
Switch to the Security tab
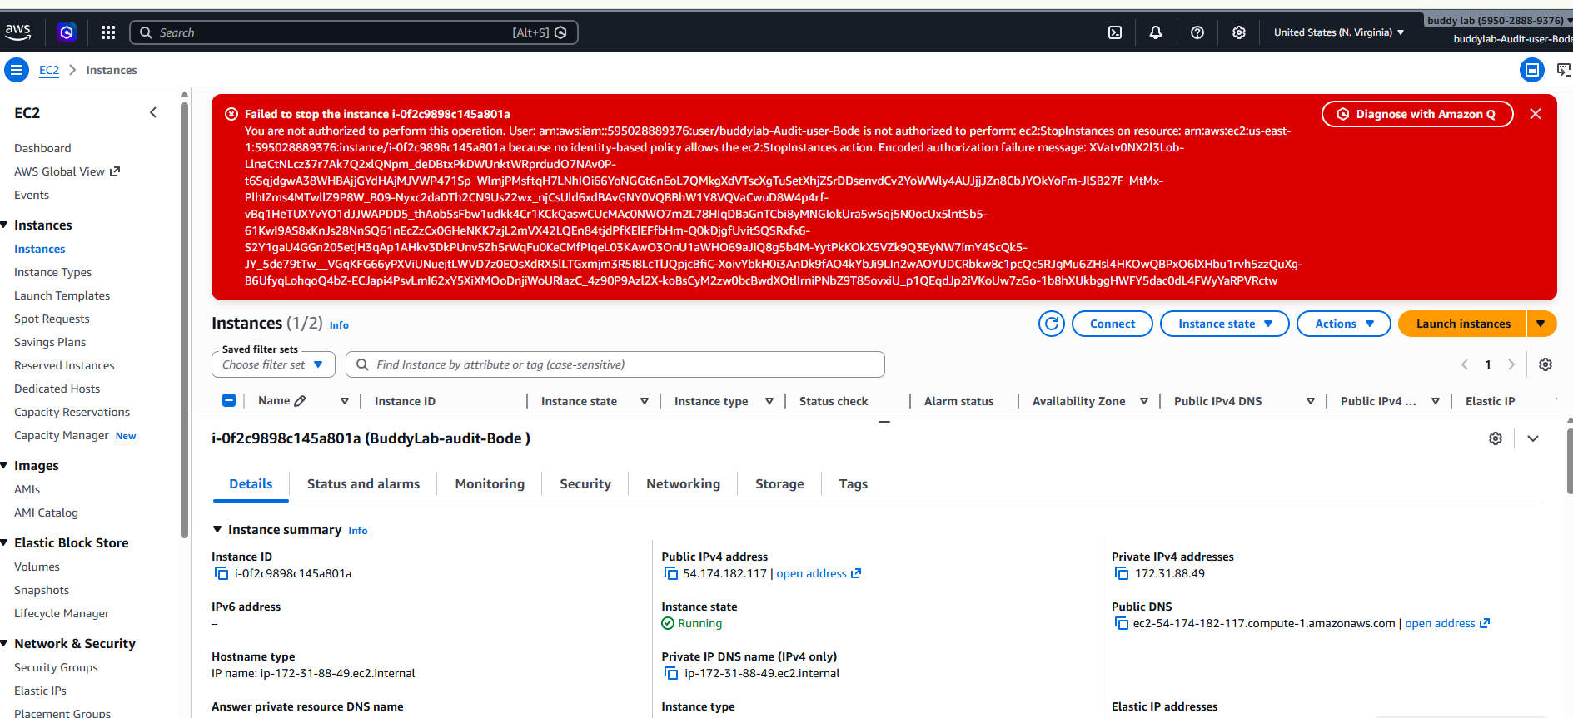click(585, 484)
